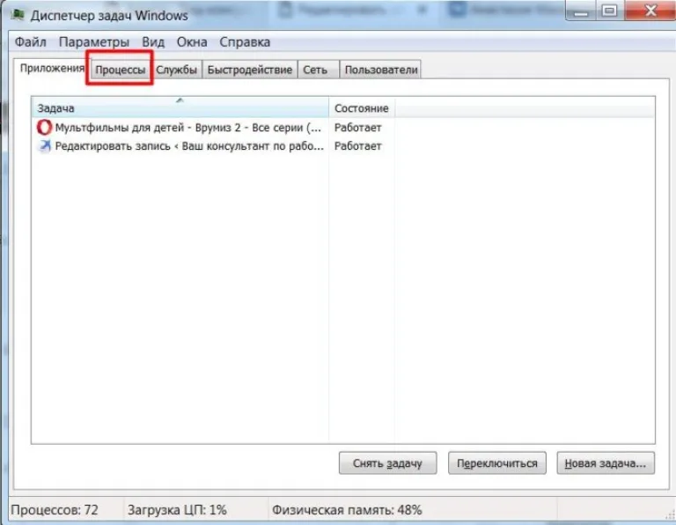Click Загрузка ЦП: 1% in status bar
This screenshot has height=525, width=676.
[x=177, y=510]
